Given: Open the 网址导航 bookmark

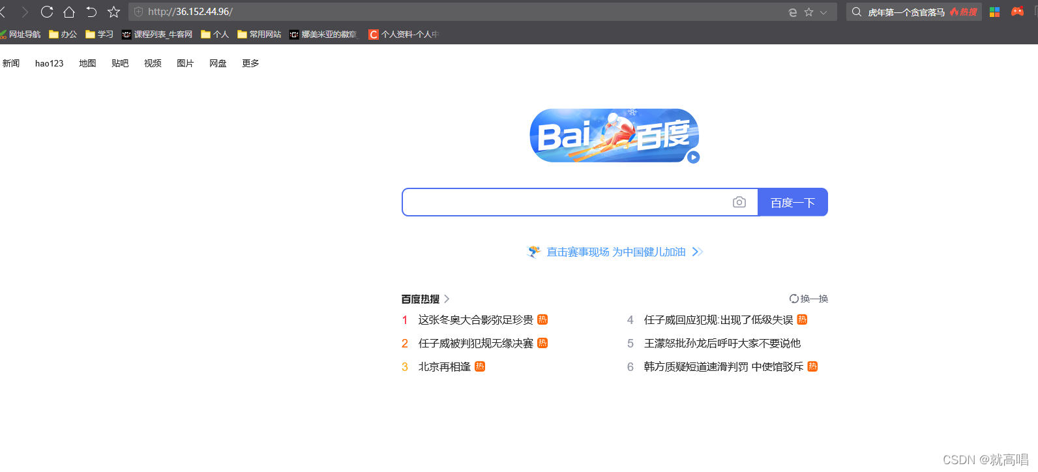Looking at the screenshot, I should (x=21, y=35).
